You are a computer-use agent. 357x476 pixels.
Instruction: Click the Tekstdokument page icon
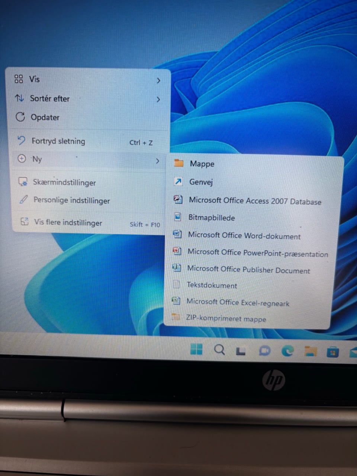176,284
